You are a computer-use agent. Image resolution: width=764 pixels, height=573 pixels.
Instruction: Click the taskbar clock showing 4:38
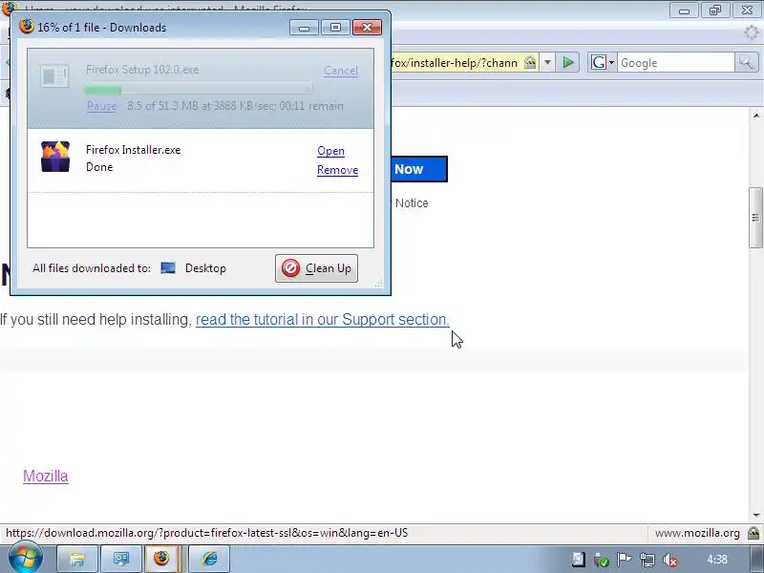(x=717, y=560)
